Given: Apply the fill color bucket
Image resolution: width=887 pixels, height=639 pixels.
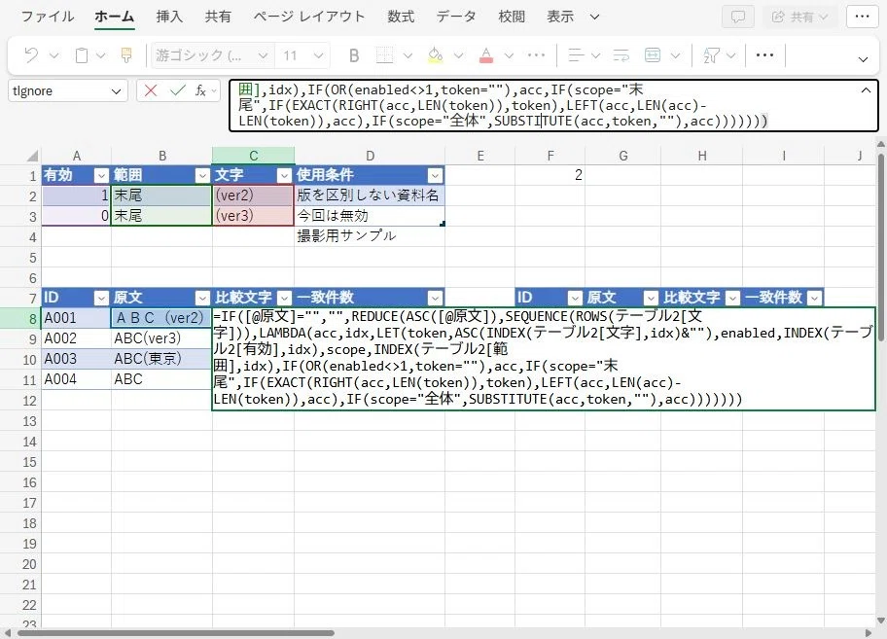Looking at the screenshot, I should pyautogui.click(x=435, y=55).
